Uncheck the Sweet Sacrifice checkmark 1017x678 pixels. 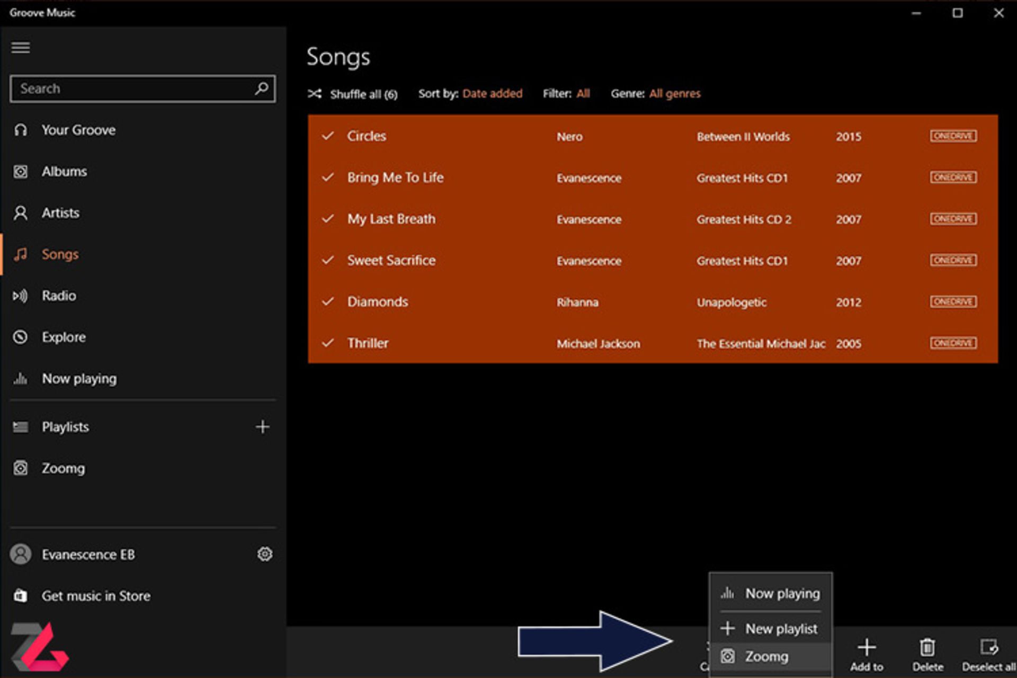point(328,260)
